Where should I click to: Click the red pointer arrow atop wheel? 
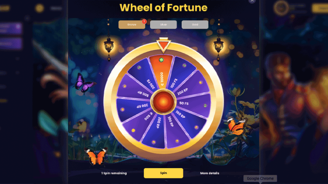click(x=164, y=45)
